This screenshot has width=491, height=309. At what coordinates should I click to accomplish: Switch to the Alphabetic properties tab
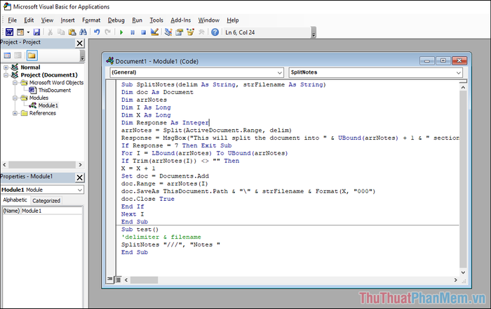15,200
